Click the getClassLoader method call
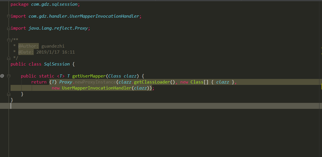Image resolution: width=322 pixels, height=157 pixels. point(152,82)
